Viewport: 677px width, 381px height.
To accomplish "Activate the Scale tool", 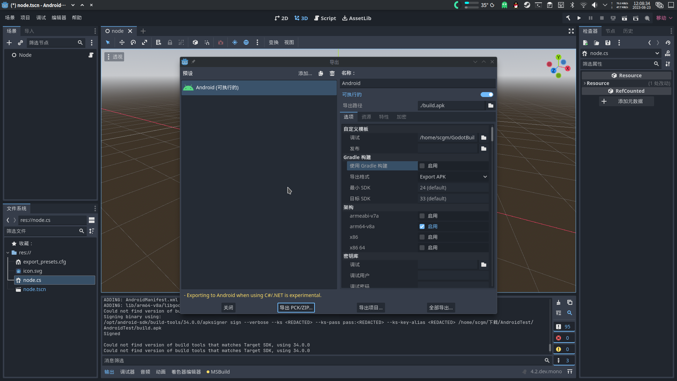I will [x=145, y=42].
